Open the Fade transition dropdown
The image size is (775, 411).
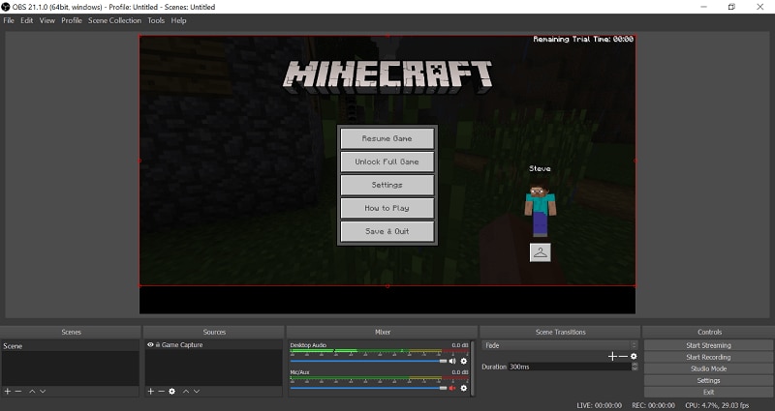coord(560,345)
